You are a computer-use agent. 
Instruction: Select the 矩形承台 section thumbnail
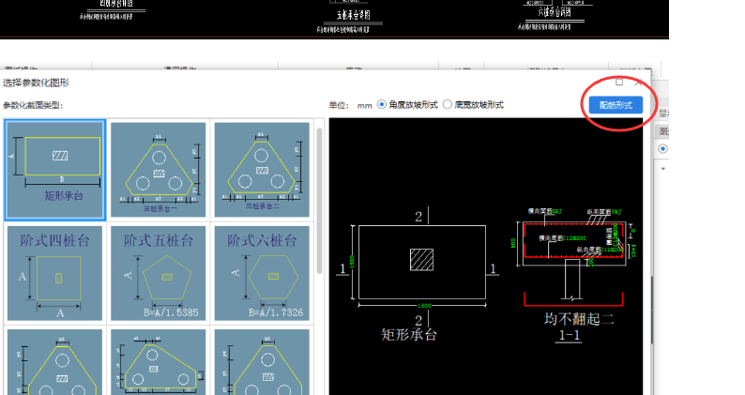click(54, 170)
